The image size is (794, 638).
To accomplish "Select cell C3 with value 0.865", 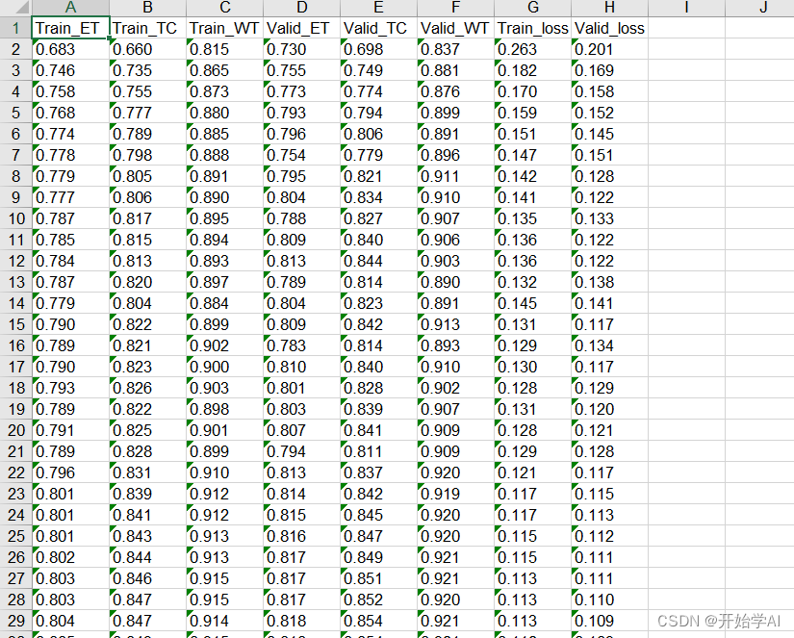I will 224,70.
